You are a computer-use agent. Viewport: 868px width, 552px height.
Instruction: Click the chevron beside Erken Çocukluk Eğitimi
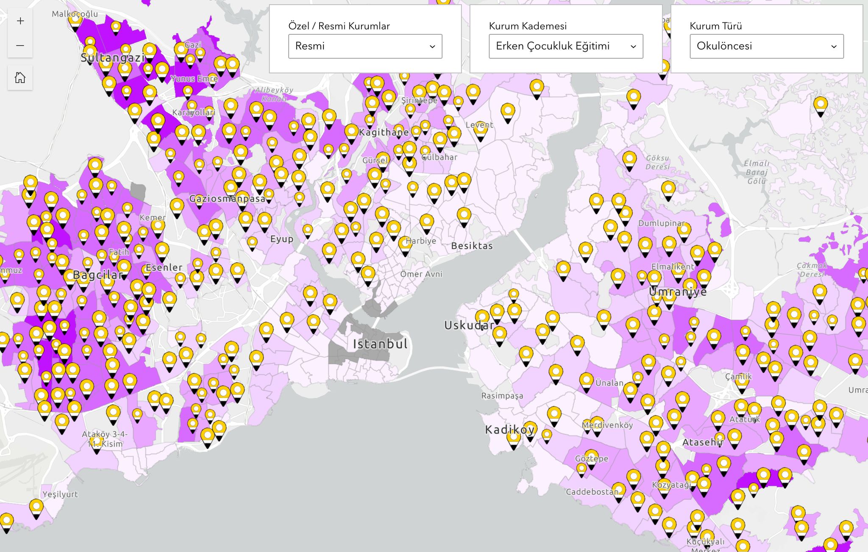[633, 47]
